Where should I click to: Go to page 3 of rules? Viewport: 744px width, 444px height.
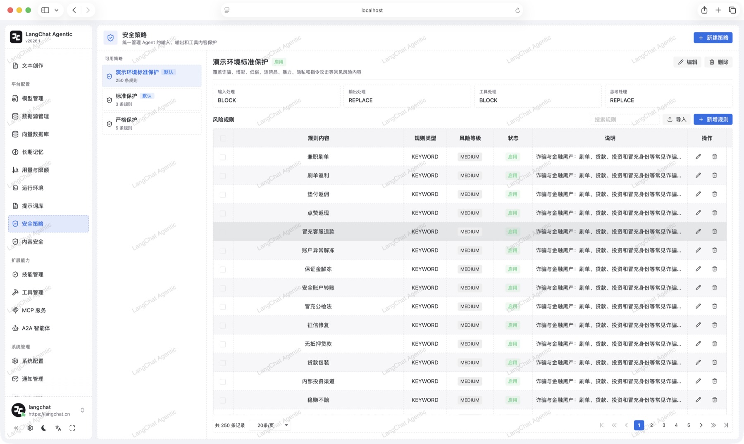tap(664, 425)
